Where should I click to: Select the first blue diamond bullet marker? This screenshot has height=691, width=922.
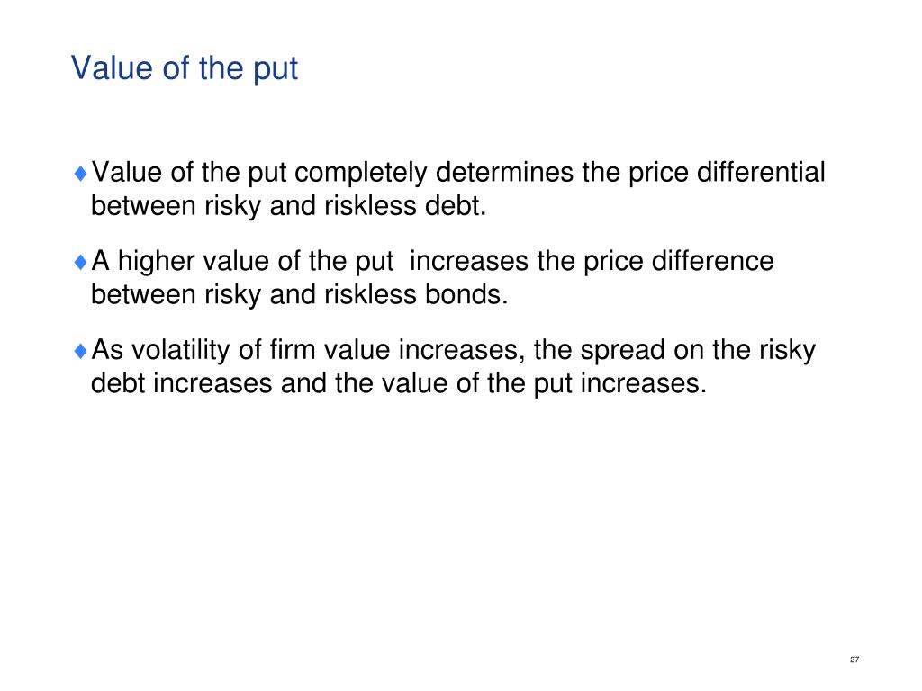click(x=80, y=174)
